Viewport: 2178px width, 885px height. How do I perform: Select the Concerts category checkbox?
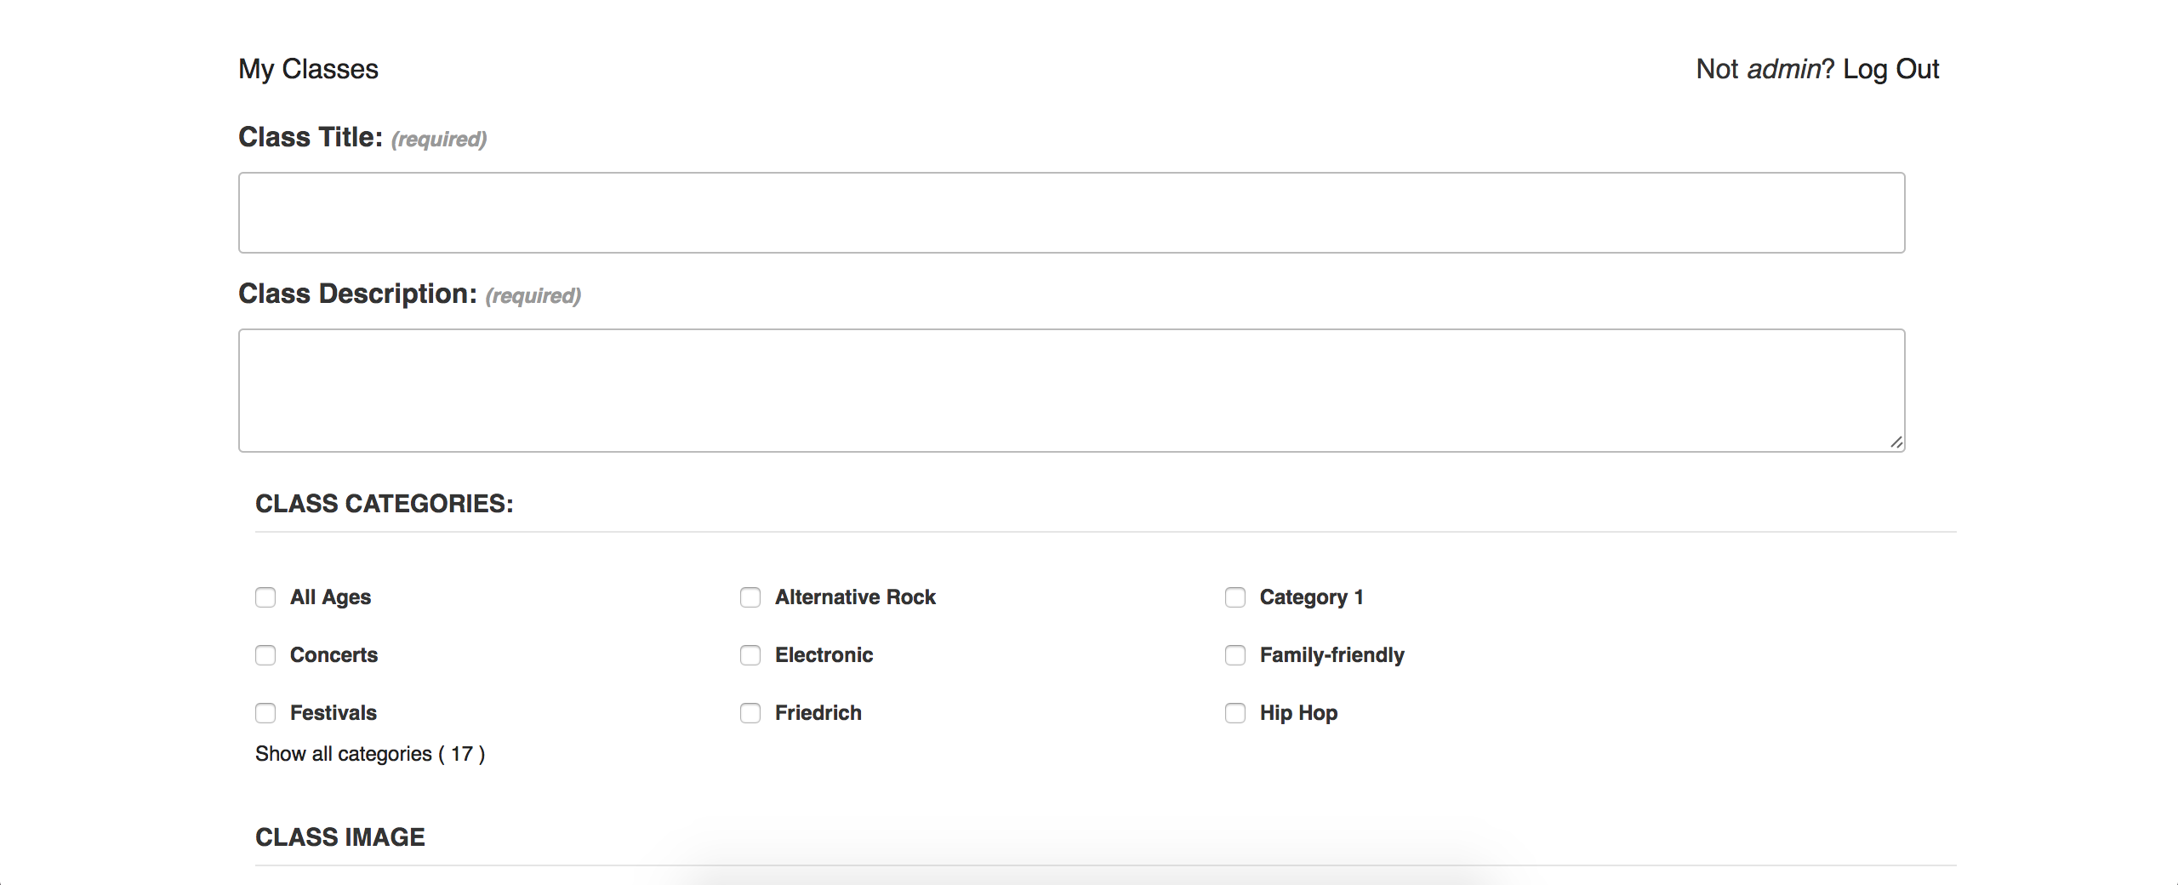click(265, 655)
